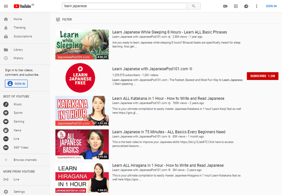282x195 pixels.
Task: Open the hamburger guide menu
Action: 6,6
